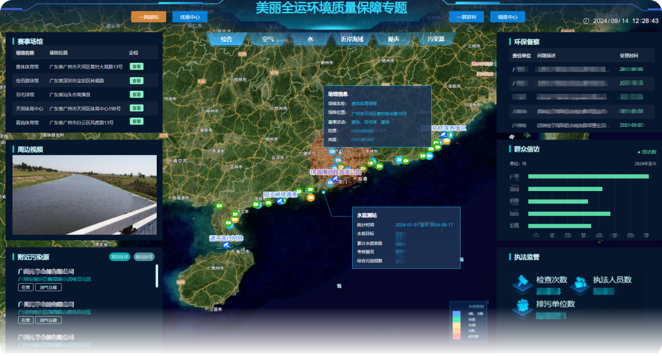Select the 综合 tab
Viewport: 662px width, 356px height.
coord(226,39)
